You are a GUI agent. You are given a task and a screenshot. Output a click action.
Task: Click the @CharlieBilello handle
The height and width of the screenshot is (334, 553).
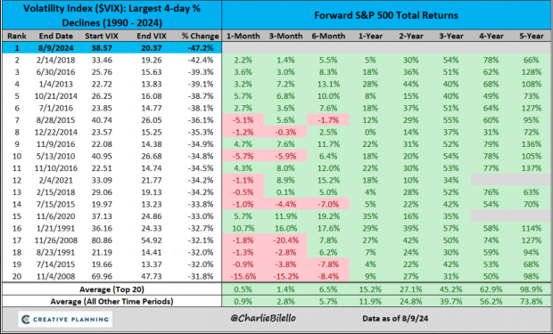tap(263, 318)
